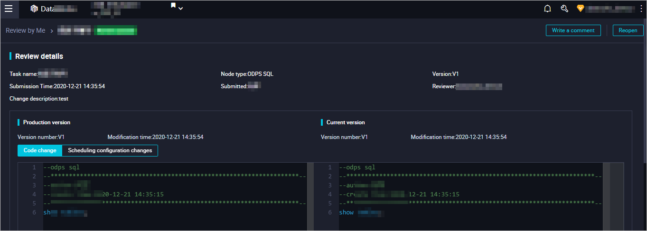Open the hamburger navigation menu

click(9, 9)
